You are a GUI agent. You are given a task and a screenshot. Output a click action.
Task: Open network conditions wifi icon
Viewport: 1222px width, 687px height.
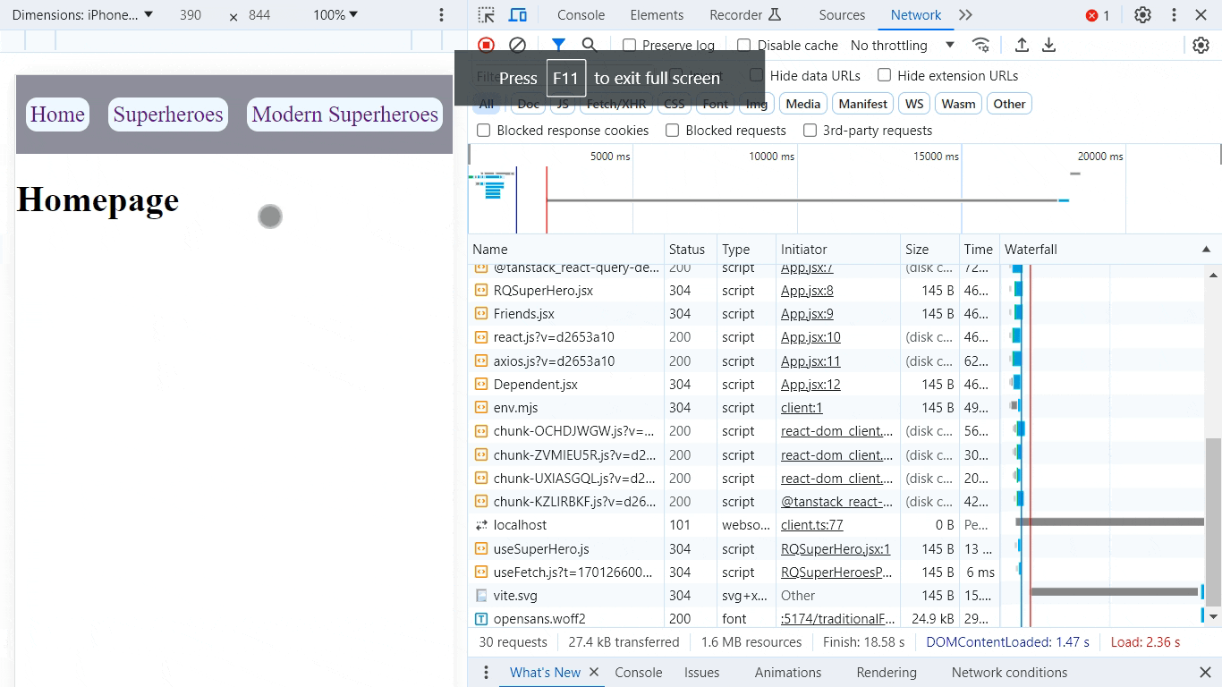(x=981, y=45)
